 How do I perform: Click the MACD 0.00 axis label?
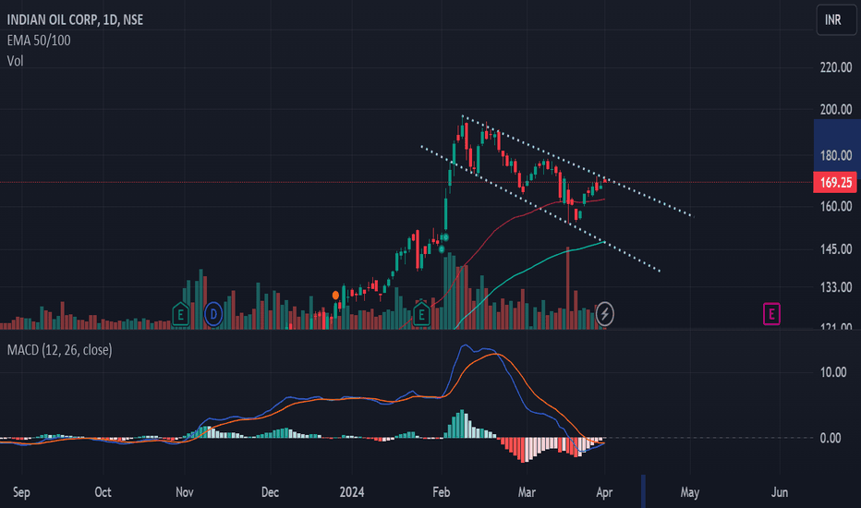tap(831, 438)
